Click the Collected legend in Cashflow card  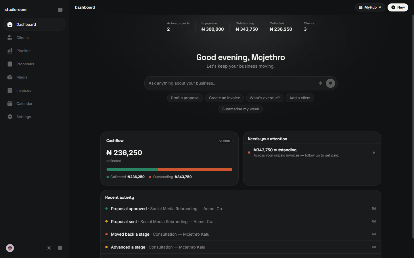pyautogui.click(x=126, y=177)
